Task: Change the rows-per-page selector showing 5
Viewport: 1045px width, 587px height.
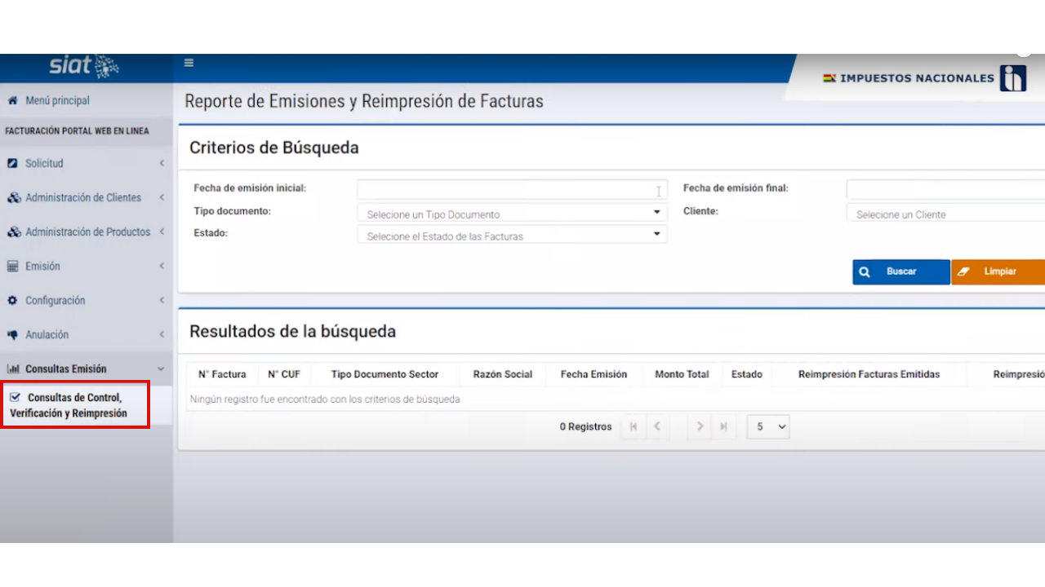Action: pyautogui.click(x=768, y=426)
